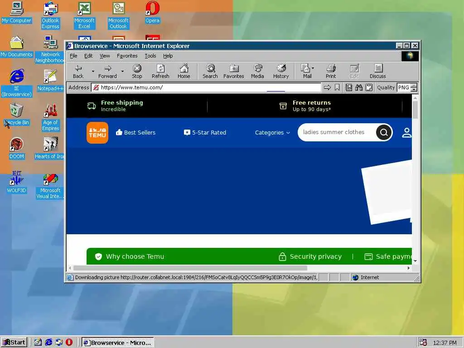
Task: Click the vertical scrollbar down arrow
Action: pos(415,261)
